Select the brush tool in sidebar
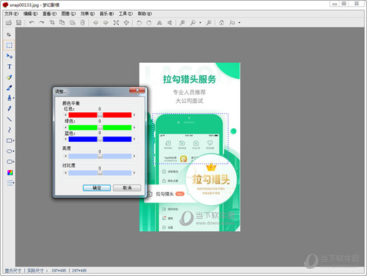This screenshot has width=367, height=276. [x=9, y=88]
